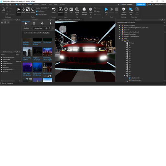The height and width of the screenshot is (166, 166).
Task: Start Team Test
Action: (131, 11)
